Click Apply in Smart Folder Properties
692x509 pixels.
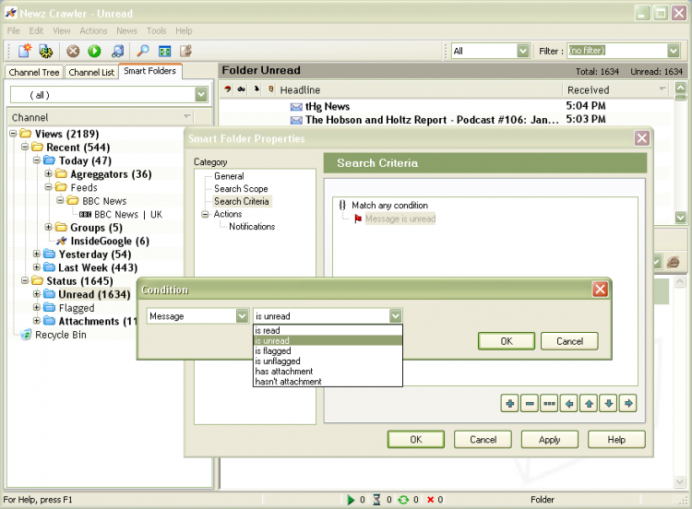[549, 440]
